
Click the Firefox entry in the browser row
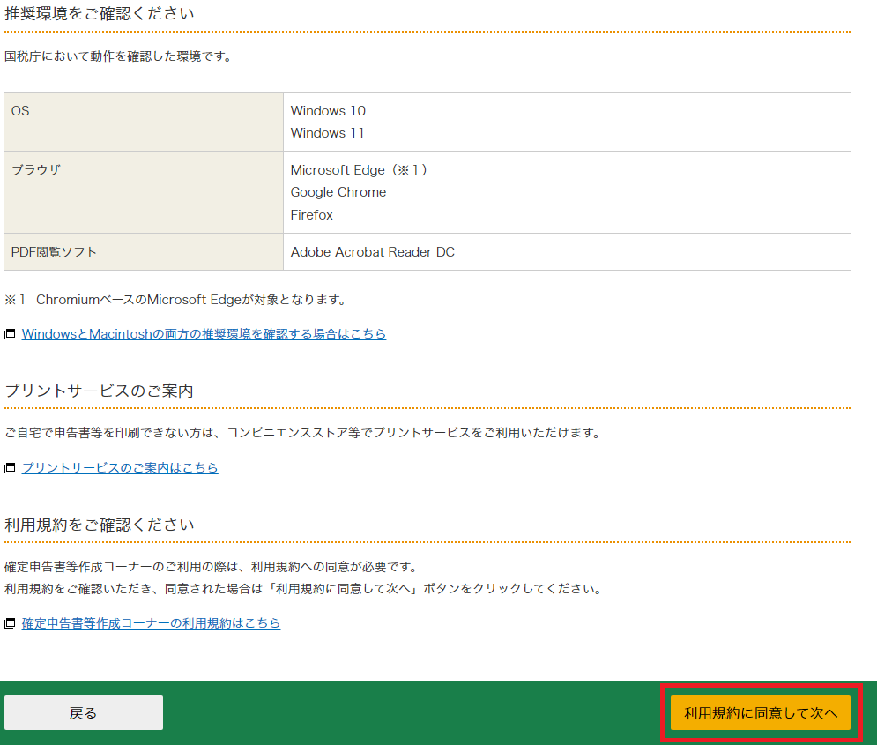click(x=312, y=215)
